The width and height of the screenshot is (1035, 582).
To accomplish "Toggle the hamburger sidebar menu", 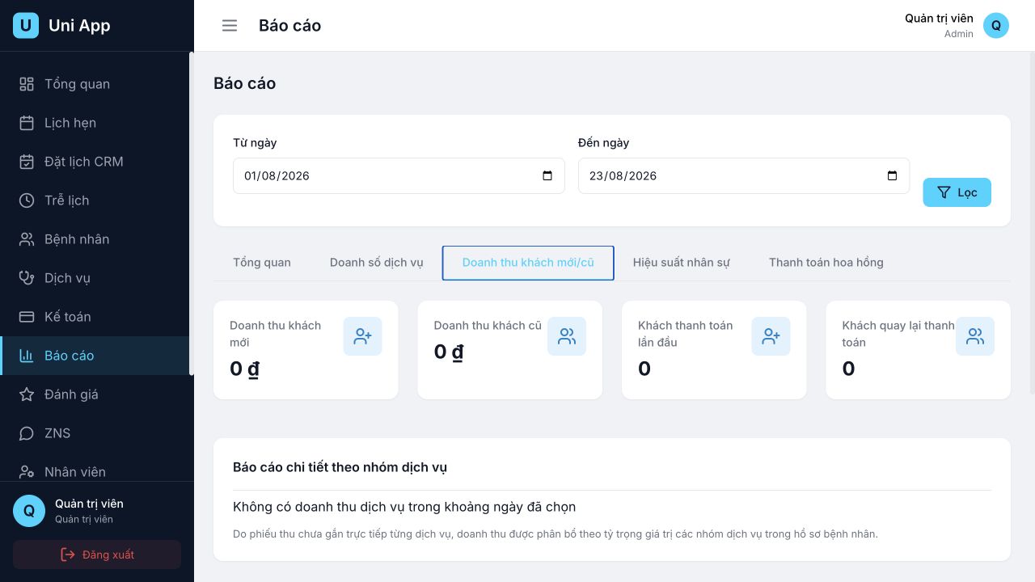I will (230, 26).
